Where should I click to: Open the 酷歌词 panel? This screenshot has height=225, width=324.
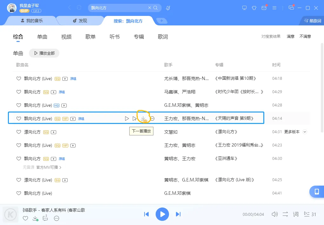312,21
